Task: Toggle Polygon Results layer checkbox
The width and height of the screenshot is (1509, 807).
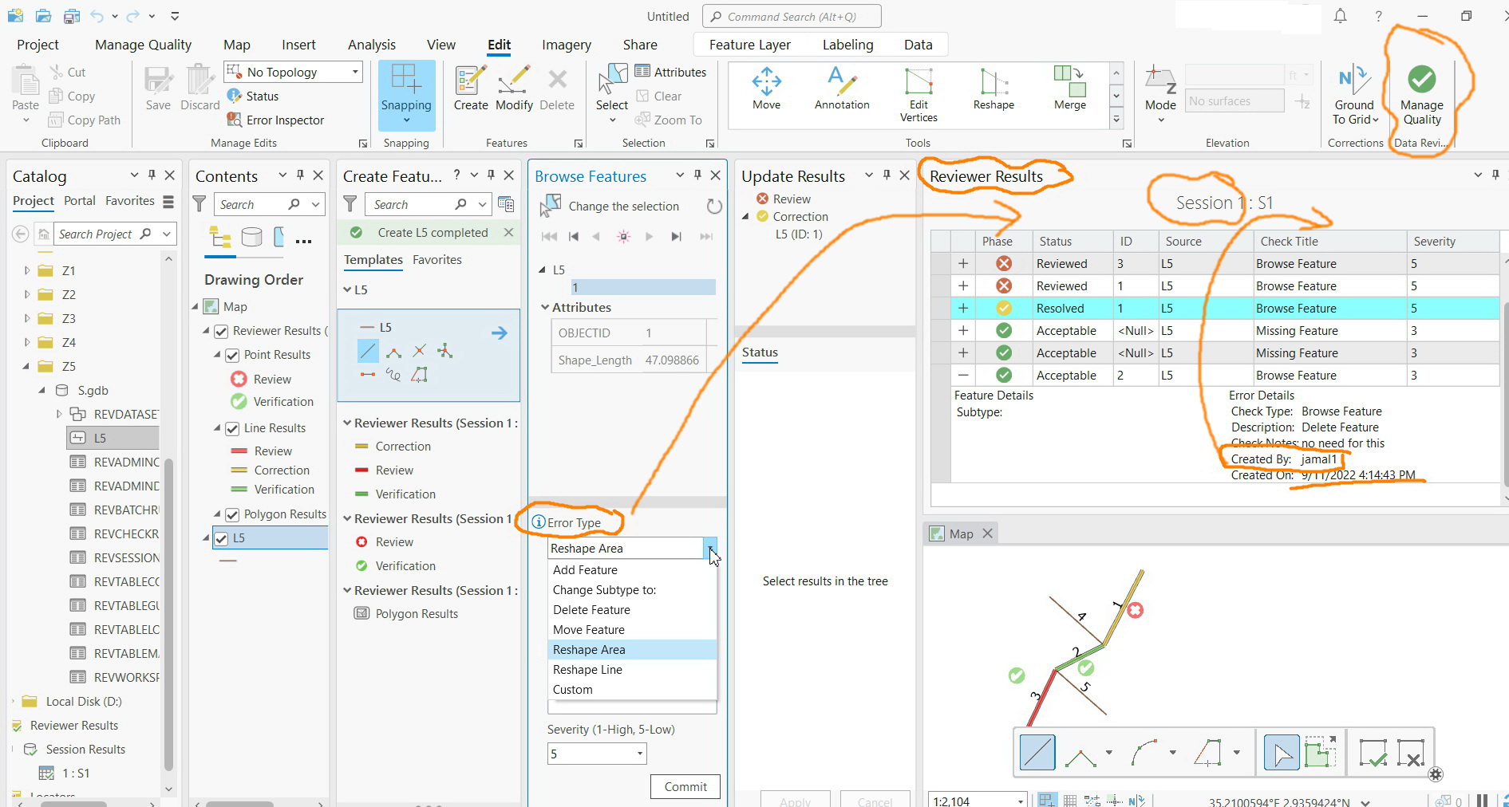Action: [x=232, y=514]
